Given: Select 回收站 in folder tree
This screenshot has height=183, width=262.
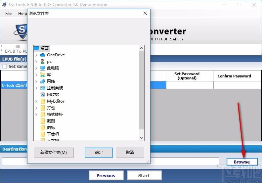Looking at the screenshot, I should pos(53,95).
